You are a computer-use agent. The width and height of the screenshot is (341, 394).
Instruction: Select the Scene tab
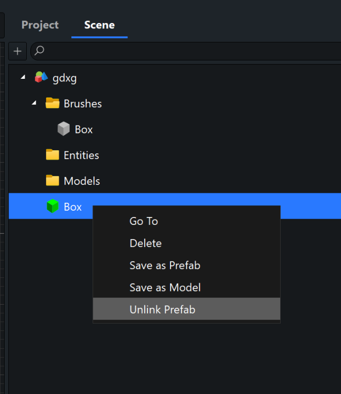99,25
